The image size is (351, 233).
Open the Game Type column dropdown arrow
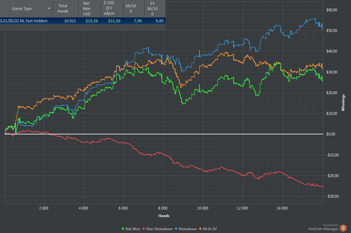pos(49,8)
